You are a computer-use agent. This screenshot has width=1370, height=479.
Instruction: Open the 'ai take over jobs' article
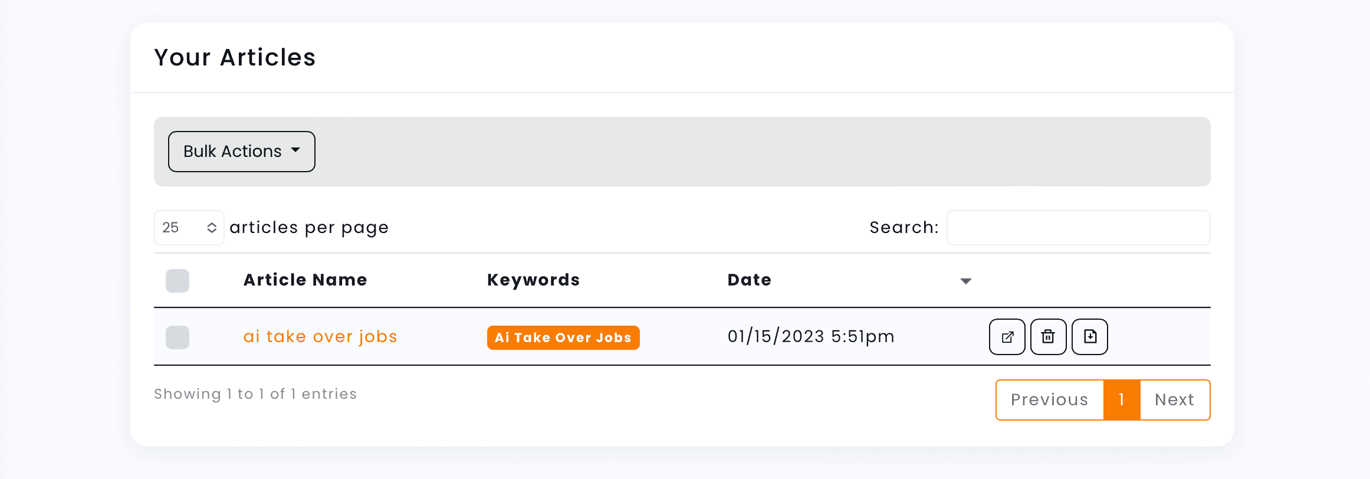(x=320, y=336)
